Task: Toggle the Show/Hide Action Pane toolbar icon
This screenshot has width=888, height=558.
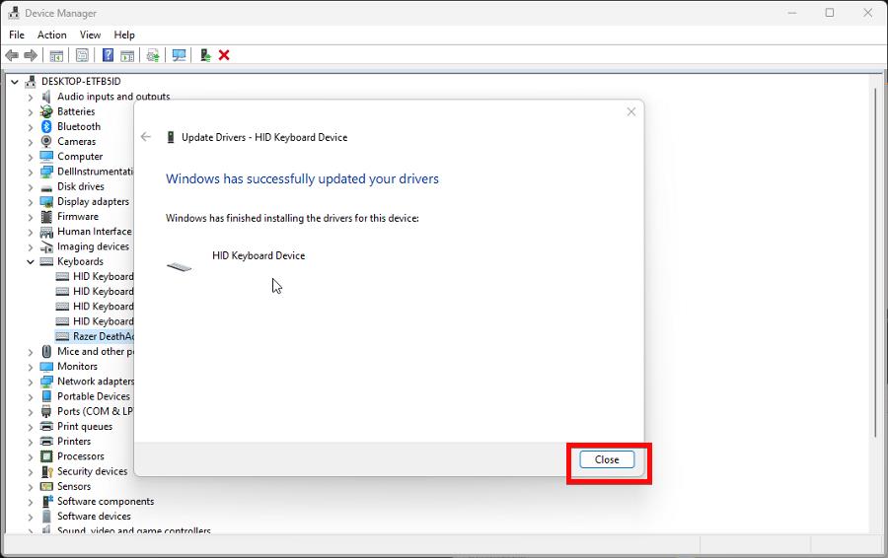Action: 128,55
